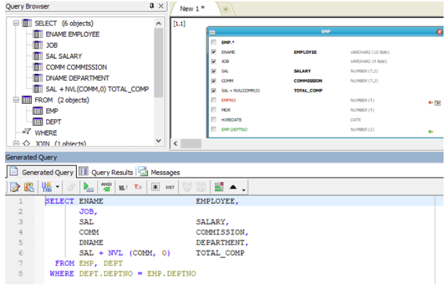Click the diamond icon next to JOIN
Screen dimensions: 445x285
point(26,143)
